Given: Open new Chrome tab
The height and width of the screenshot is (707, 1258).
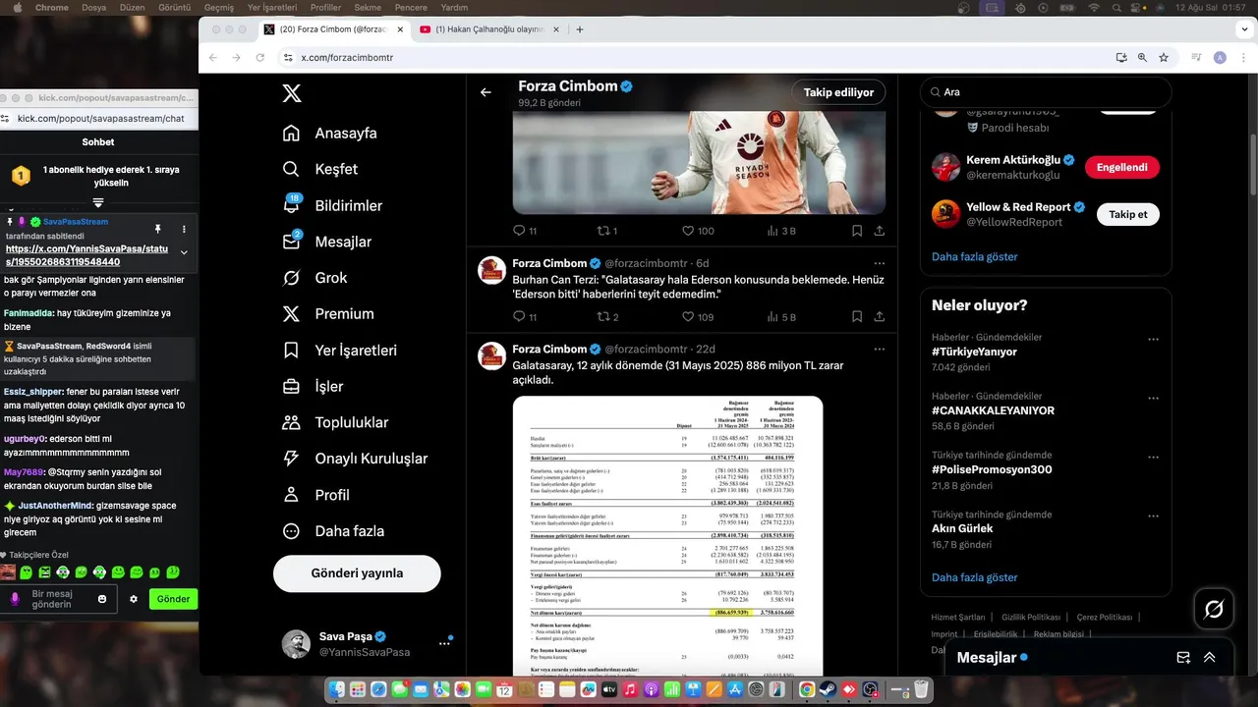Looking at the screenshot, I should [580, 29].
